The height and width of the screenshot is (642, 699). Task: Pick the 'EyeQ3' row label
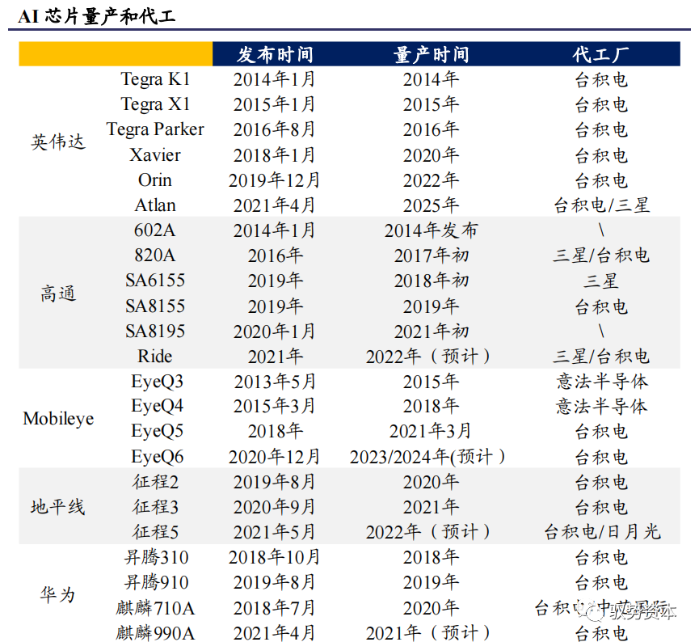(157, 382)
